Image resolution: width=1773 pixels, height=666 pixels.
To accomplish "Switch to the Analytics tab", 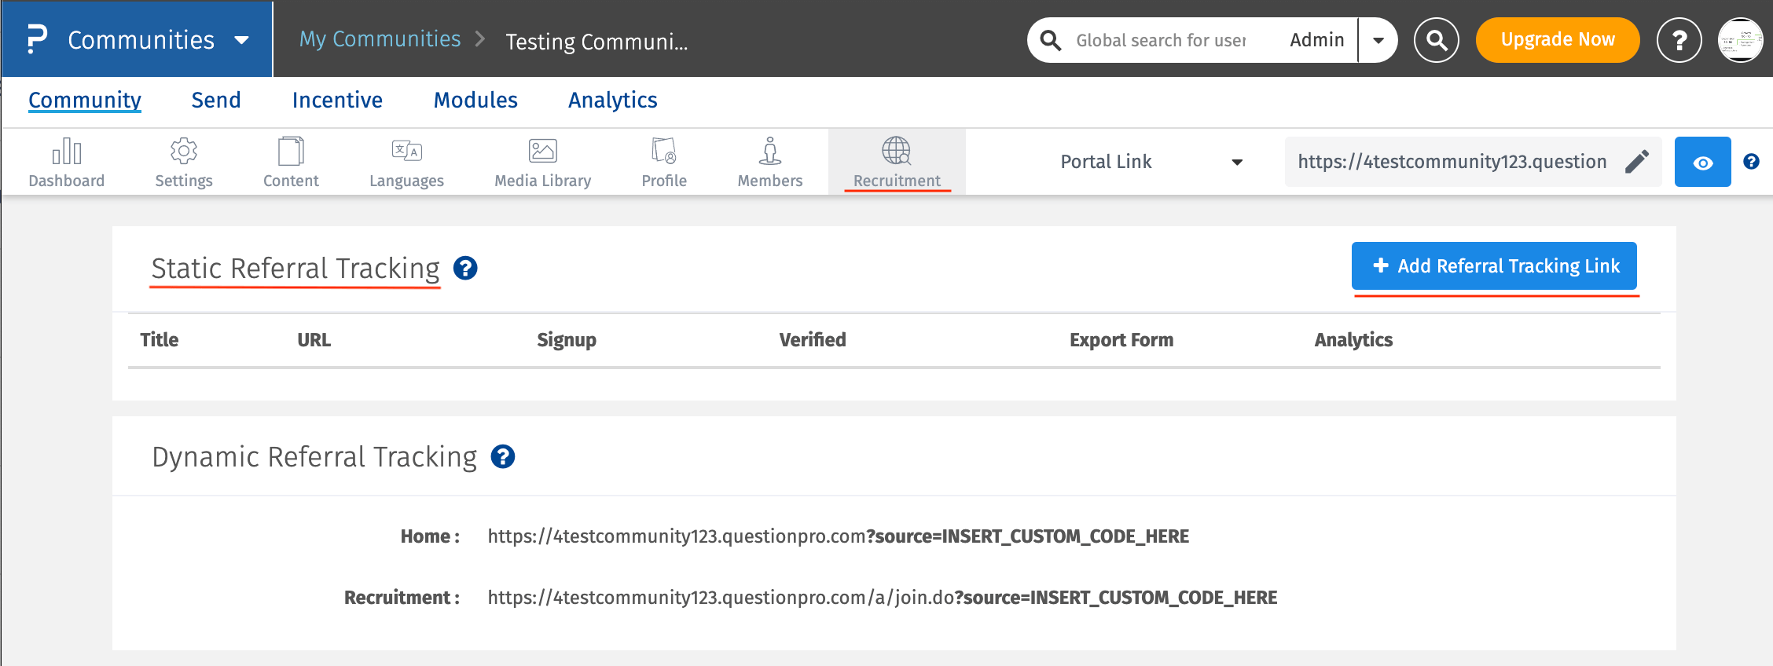I will point(612,101).
